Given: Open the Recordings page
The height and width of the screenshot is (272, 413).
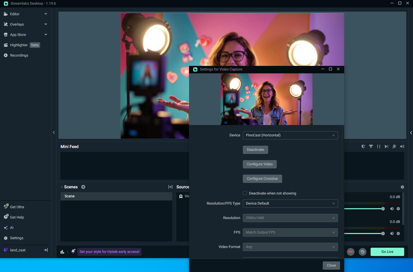Looking at the screenshot, I should click(x=19, y=55).
